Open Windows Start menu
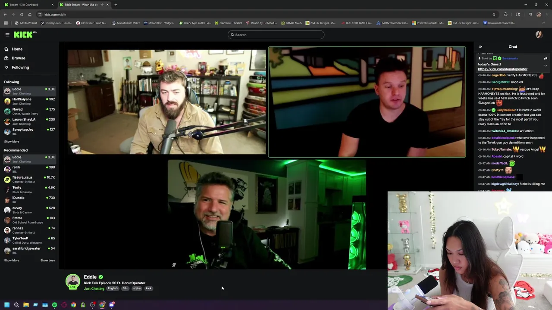The width and height of the screenshot is (552, 310). 7,305
